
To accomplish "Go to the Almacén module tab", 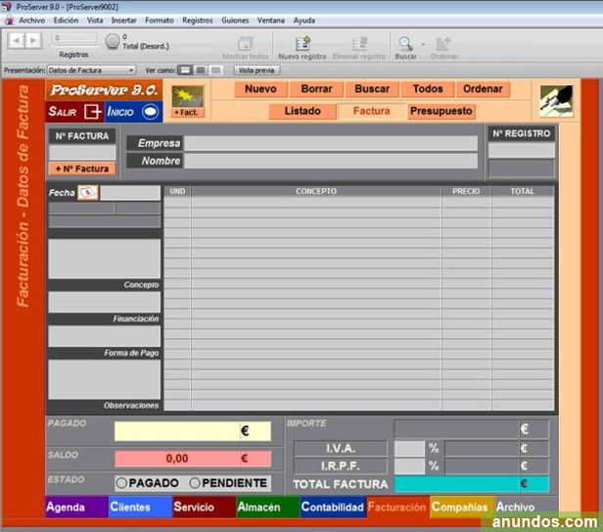I will pos(267,507).
